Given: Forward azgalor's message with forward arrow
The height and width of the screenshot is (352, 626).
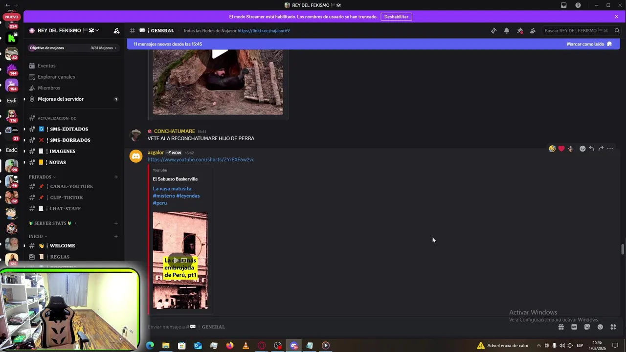Looking at the screenshot, I should click(601, 149).
